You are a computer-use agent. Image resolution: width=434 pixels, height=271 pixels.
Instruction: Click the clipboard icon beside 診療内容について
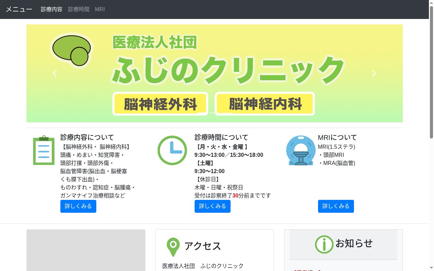[44, 150]
